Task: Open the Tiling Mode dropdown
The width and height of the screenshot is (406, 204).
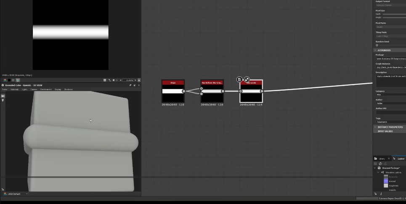Action: [x=391, y=36]
